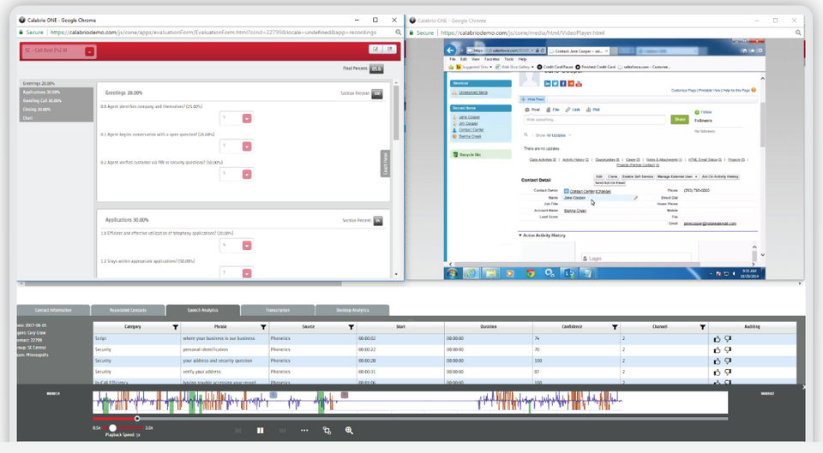This screenshot has width=823, height=453.
Task: Click the Playback Speed slider handle
Action: coord(113,428)
